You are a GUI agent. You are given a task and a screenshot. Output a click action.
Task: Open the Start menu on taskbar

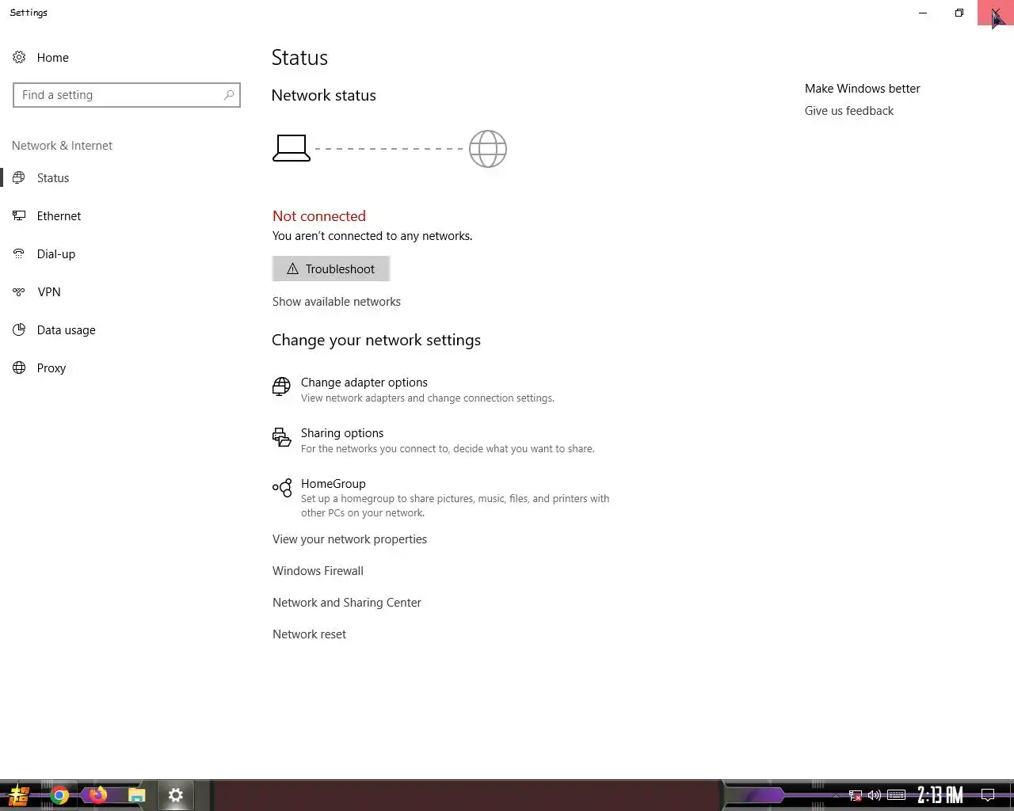[18, 795]
